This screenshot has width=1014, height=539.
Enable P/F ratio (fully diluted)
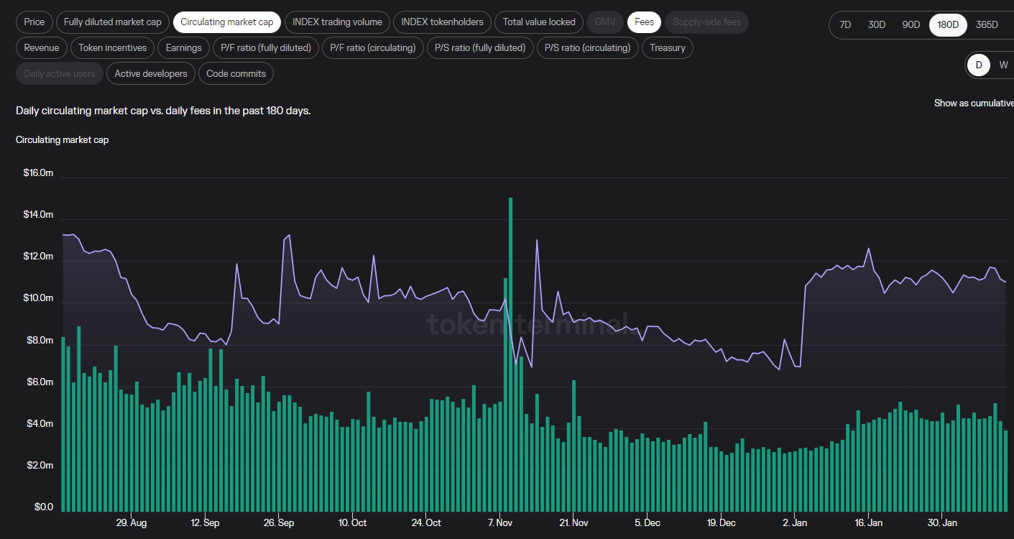266,48
